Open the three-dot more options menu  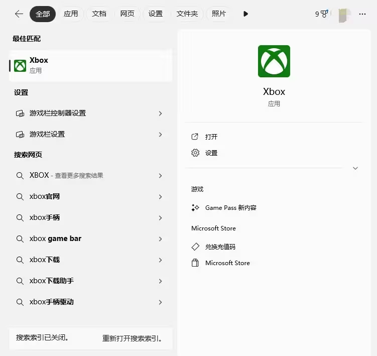362,14
